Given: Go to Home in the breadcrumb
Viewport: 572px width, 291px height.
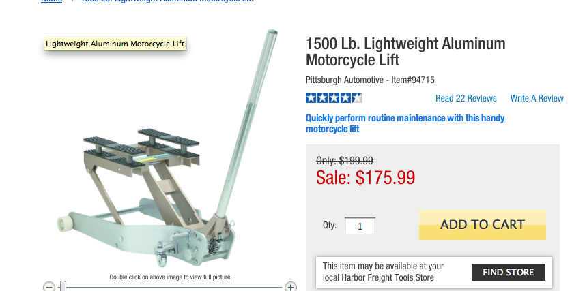Looking at the screenshot, I should click(x=51, y=1).
